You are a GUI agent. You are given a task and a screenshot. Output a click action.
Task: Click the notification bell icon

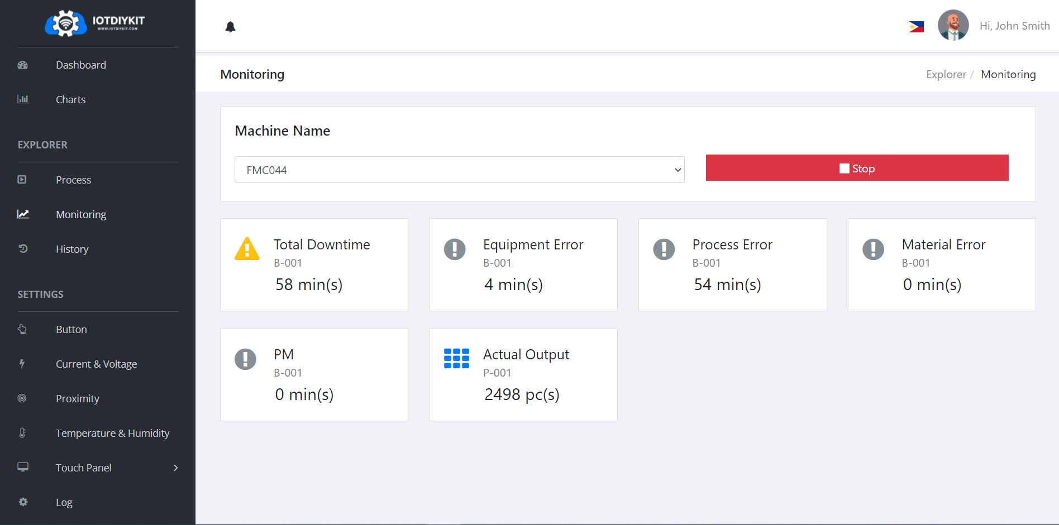(x=230, y=27)
